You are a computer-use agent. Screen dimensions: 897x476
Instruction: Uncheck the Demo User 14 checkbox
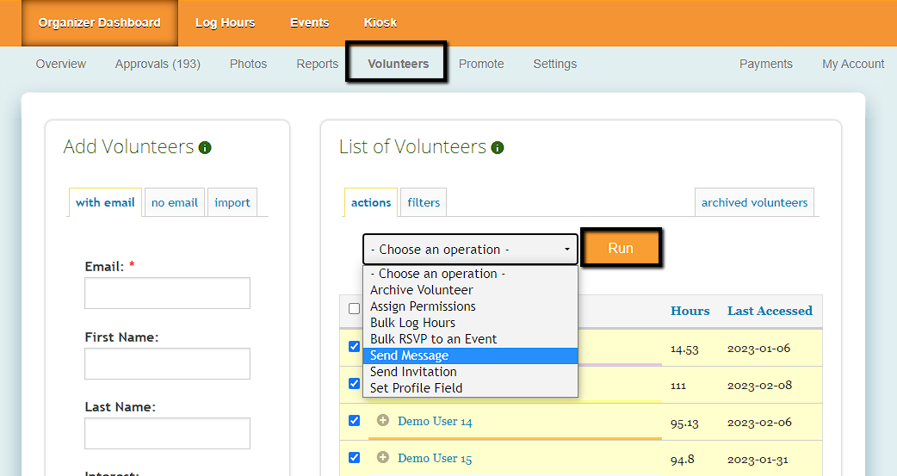[354, 421]
